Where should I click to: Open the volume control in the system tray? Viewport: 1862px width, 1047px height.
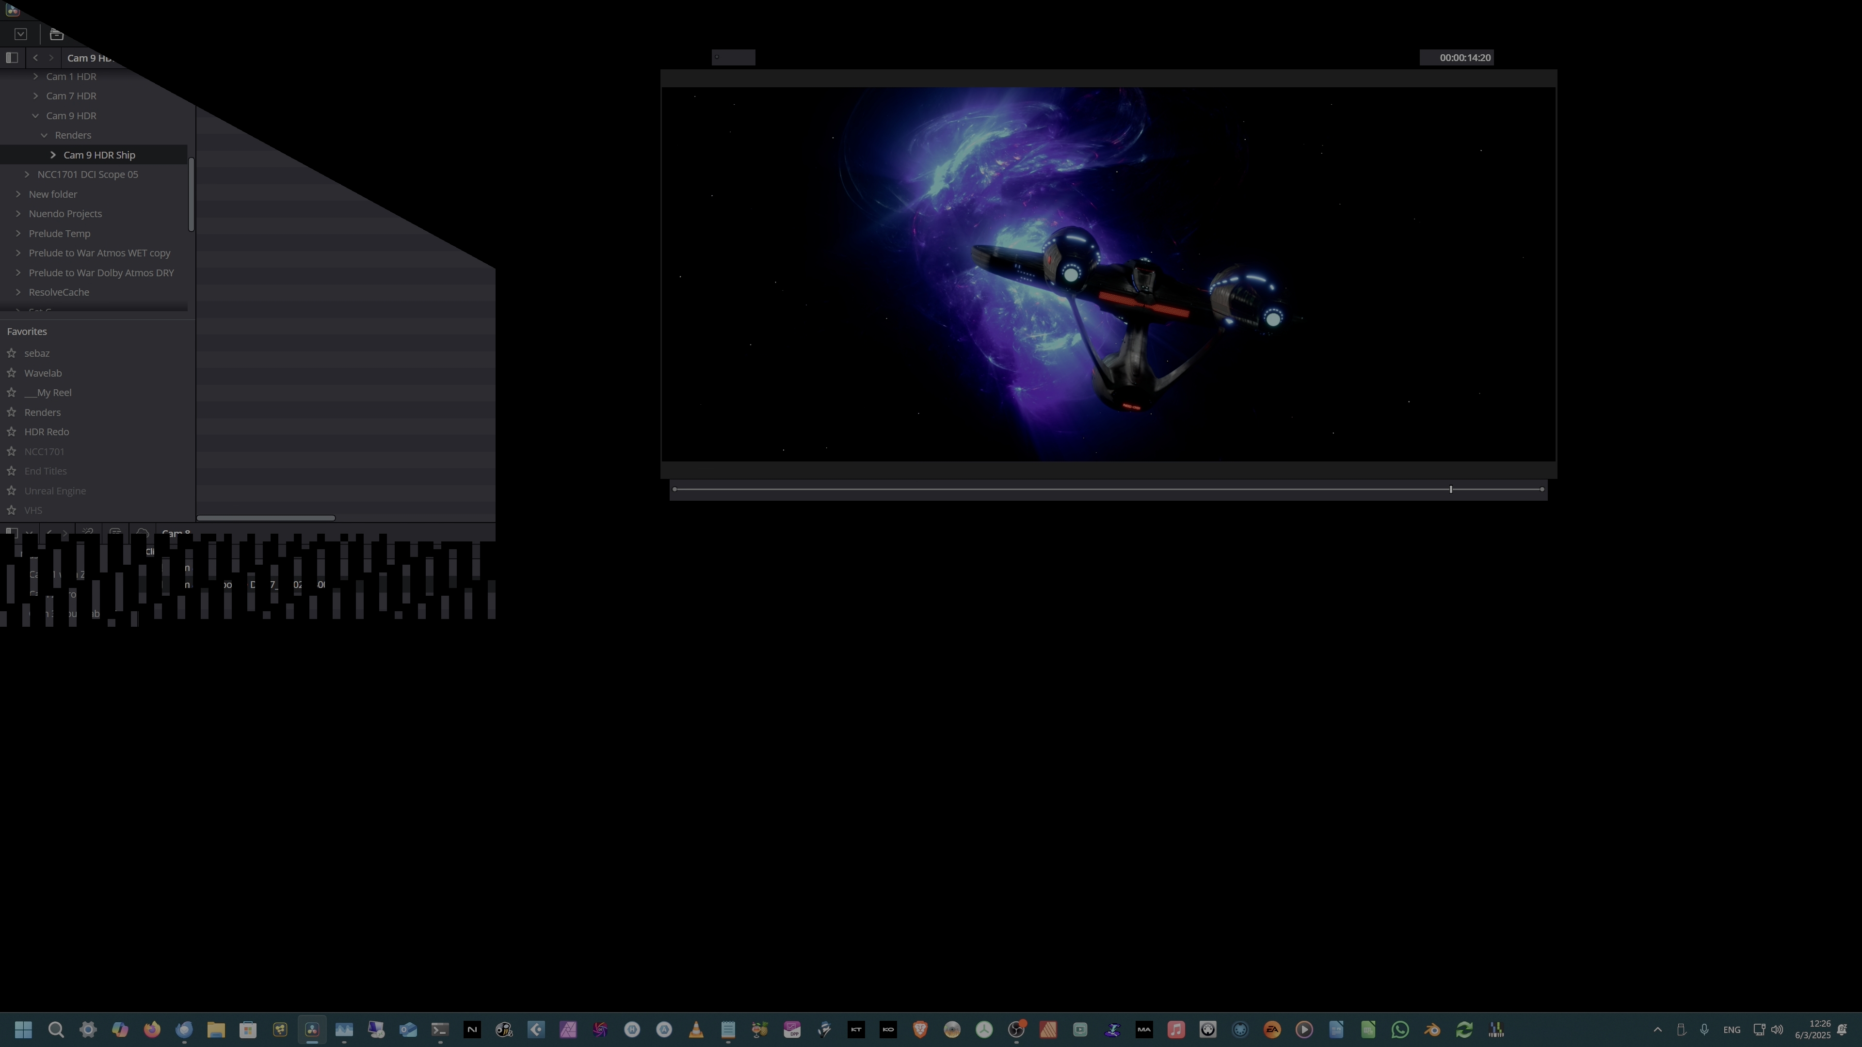pos(1778,1030)
